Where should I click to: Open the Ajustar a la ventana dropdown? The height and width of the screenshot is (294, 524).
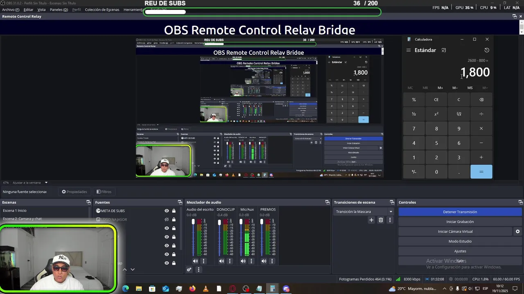coord(30,183)
